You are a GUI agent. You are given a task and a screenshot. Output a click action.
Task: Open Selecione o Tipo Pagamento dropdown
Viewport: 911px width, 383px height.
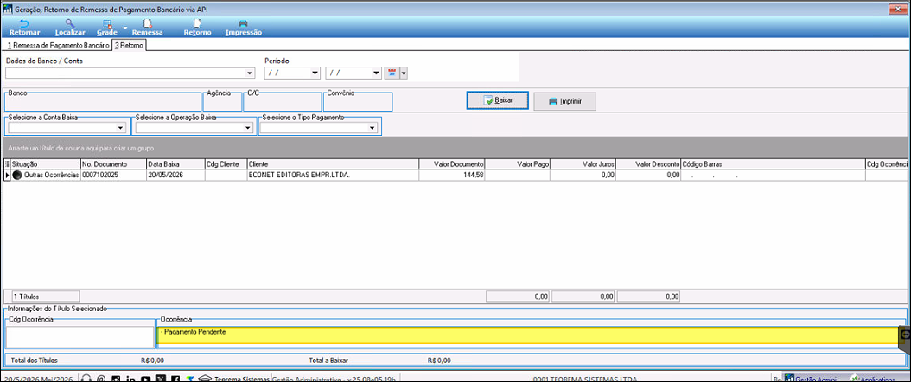pos(373,128)
